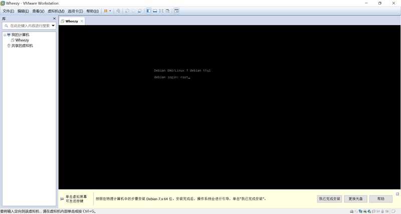Open the library search filter dropdown
401x214 pixels.
[x=53, y=26]
